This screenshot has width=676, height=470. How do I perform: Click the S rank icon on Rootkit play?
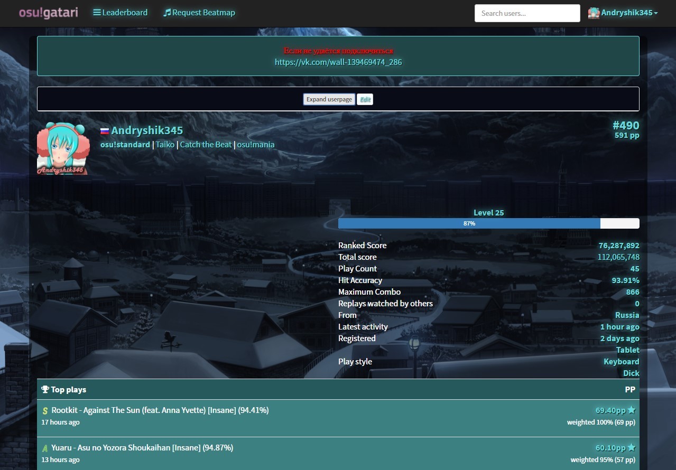pyautogui.click(x=45, y=411)
